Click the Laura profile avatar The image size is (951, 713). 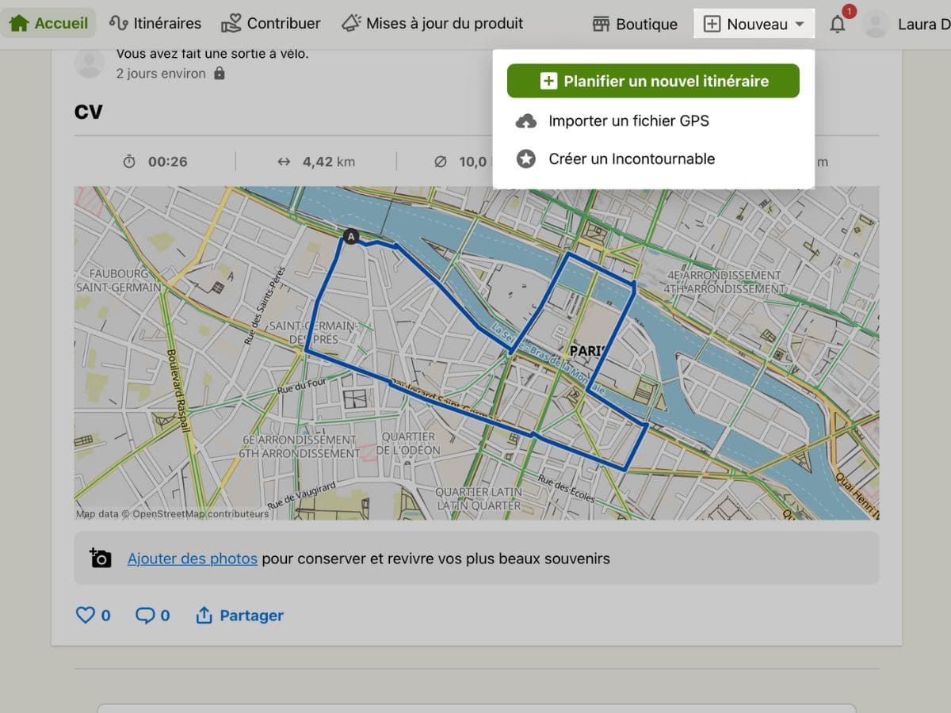(876, 25)
